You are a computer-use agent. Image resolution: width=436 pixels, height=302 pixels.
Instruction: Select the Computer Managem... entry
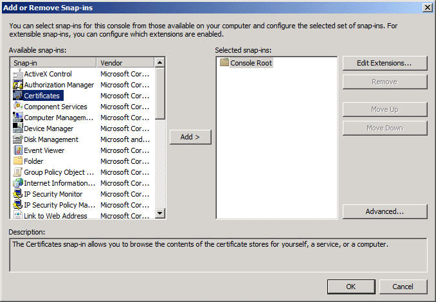(x=59, y=118)
